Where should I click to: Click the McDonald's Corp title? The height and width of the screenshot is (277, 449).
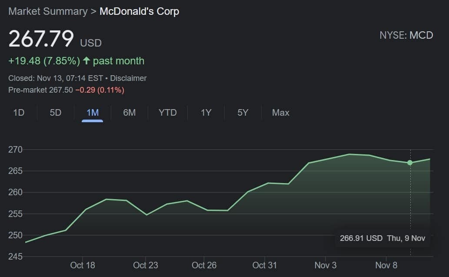click(139, 11)
